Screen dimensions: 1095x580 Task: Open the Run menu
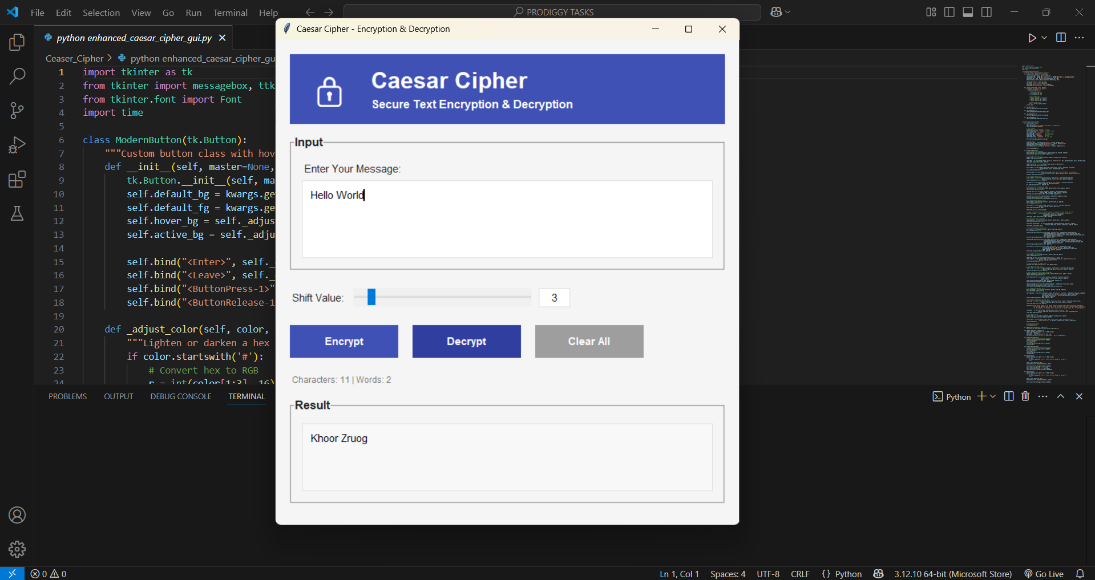click(193, 13)
